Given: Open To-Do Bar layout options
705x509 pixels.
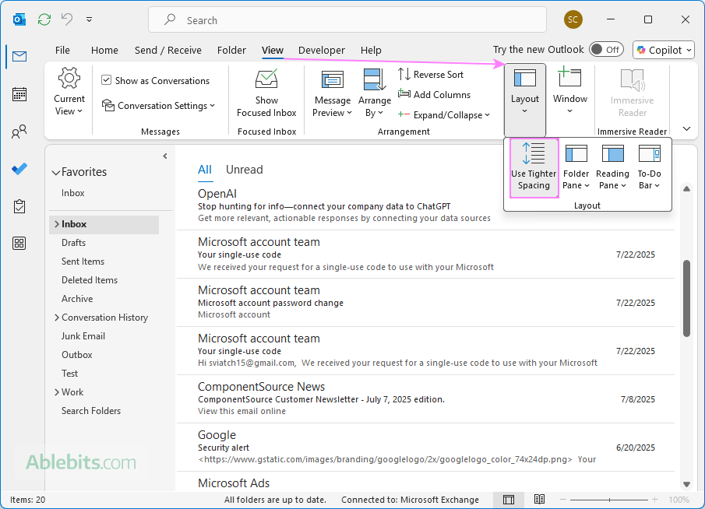Looking at the screenshot, I should 649,167.
